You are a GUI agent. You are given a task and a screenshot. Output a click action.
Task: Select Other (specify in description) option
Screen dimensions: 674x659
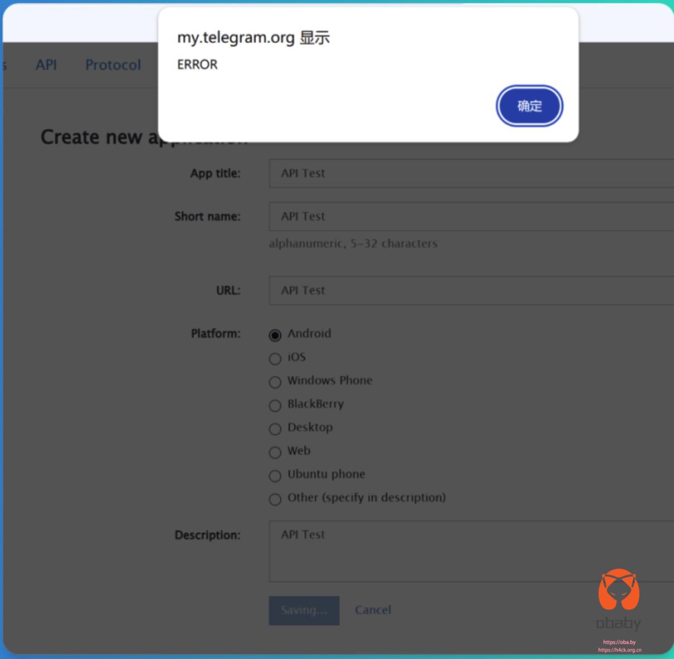[x=275, y=499]
